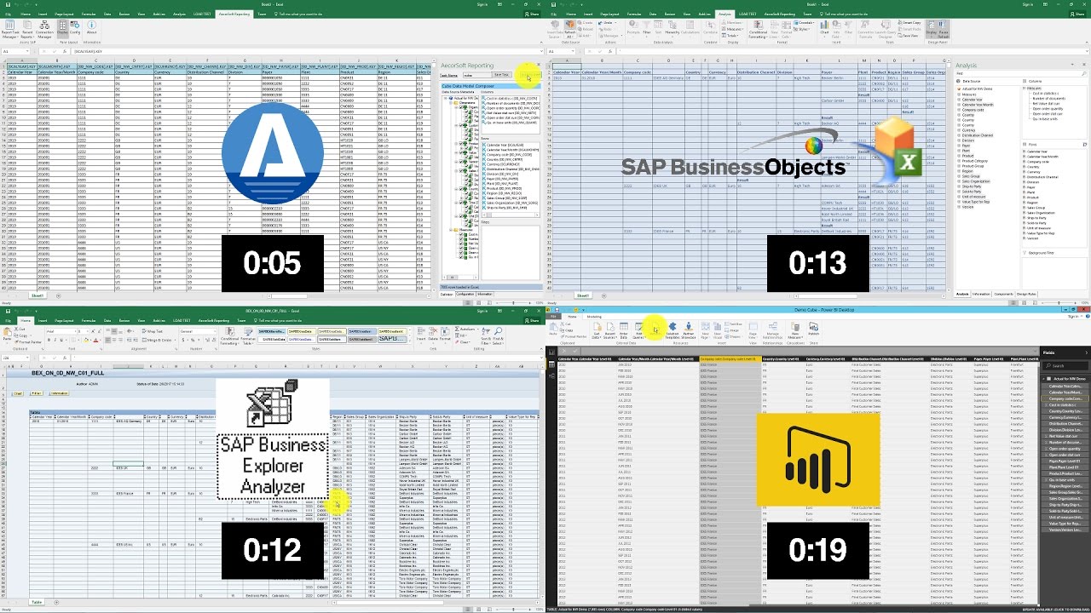Click Manage Relationships in Power BI ribbon
The image size is (1091, 613).
coord(772,329)
